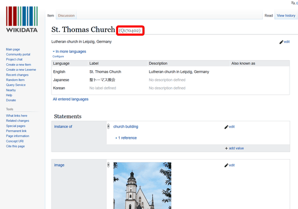298x209 pixels.
Task: Open the instance of property link
Action: pos(63,127)
